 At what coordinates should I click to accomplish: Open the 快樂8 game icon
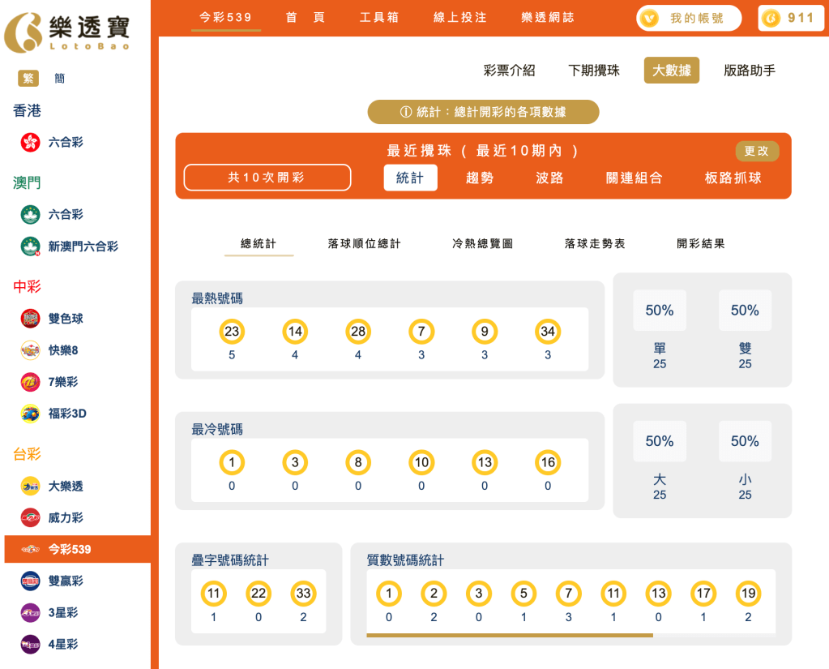[28, 350]
